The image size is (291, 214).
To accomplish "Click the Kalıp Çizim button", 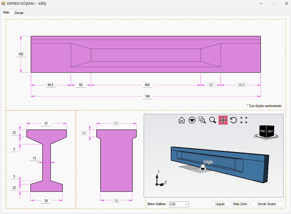I will coord(240,204).
